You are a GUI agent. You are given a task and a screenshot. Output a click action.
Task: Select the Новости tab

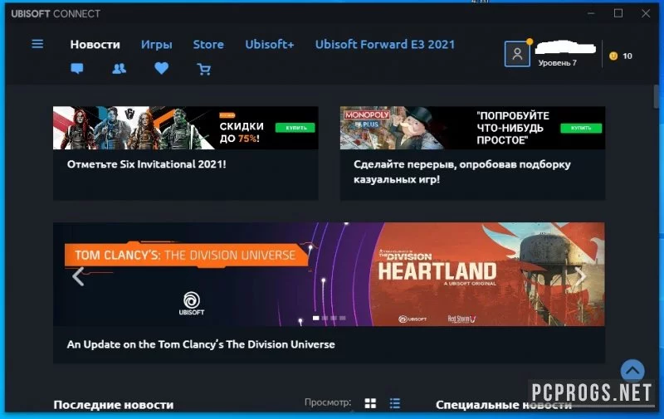coord(95,45)
